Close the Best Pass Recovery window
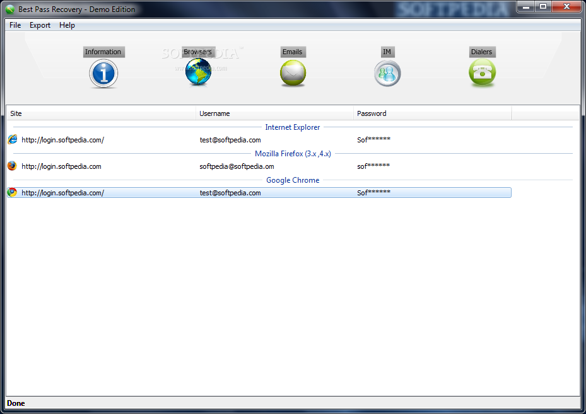586x414 pixels. point(566,6)
